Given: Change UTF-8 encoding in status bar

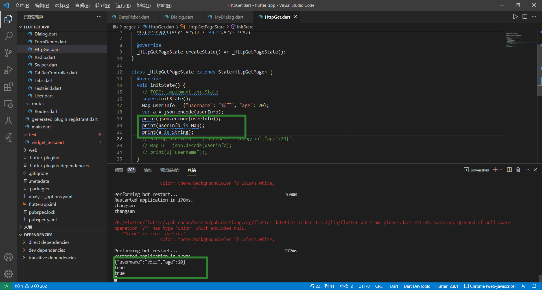Looking at the screenshot, I should [364, 286].
